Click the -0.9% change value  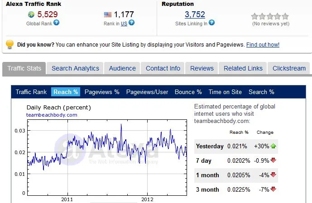click(261, 161)
